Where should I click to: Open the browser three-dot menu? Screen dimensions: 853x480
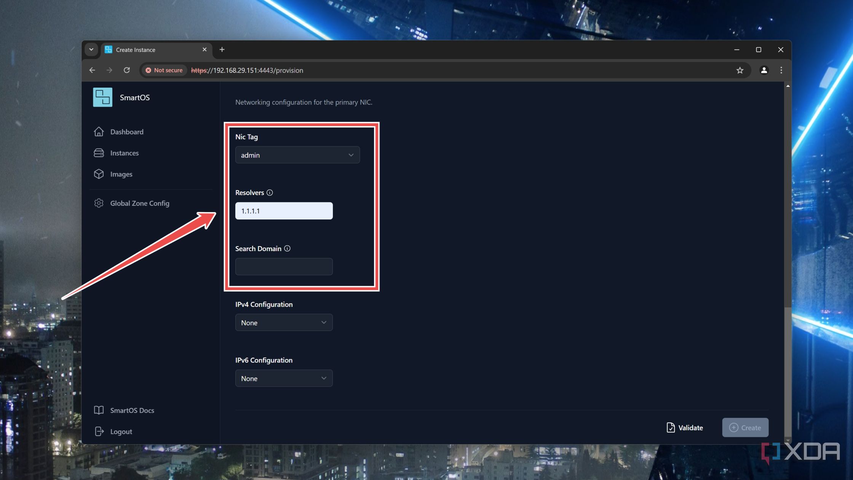(x=781, y=70)
